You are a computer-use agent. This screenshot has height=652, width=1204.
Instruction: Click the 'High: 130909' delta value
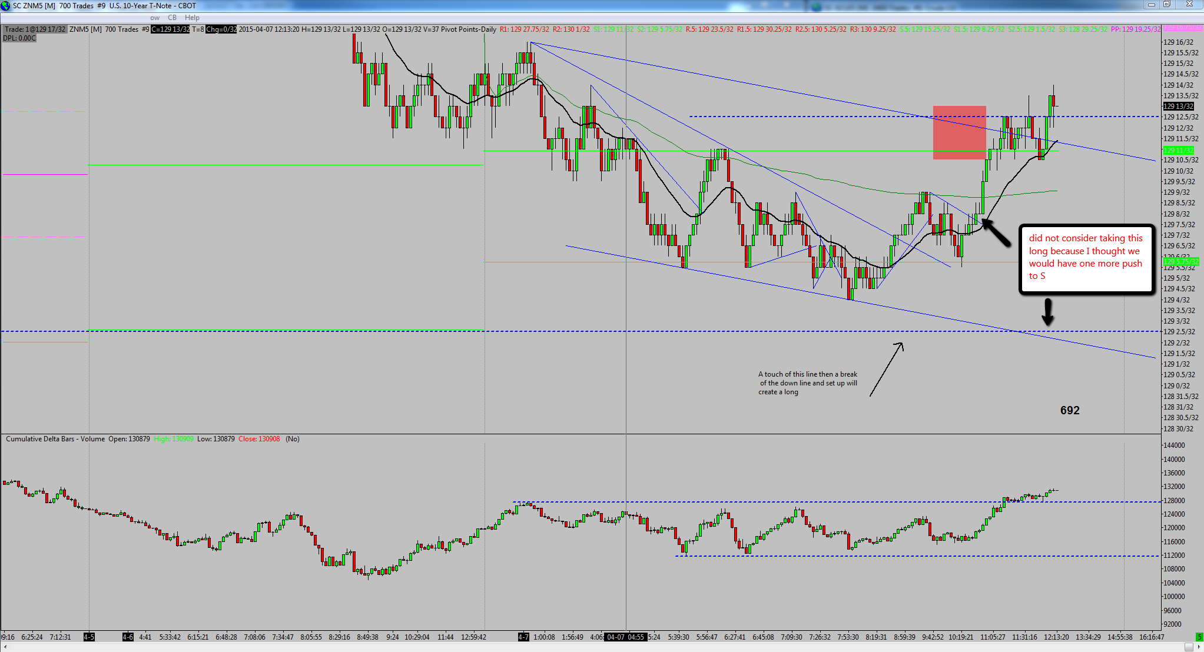click(174, 439)
